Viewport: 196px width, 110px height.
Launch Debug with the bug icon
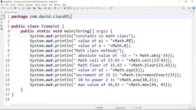pos(23,8)
